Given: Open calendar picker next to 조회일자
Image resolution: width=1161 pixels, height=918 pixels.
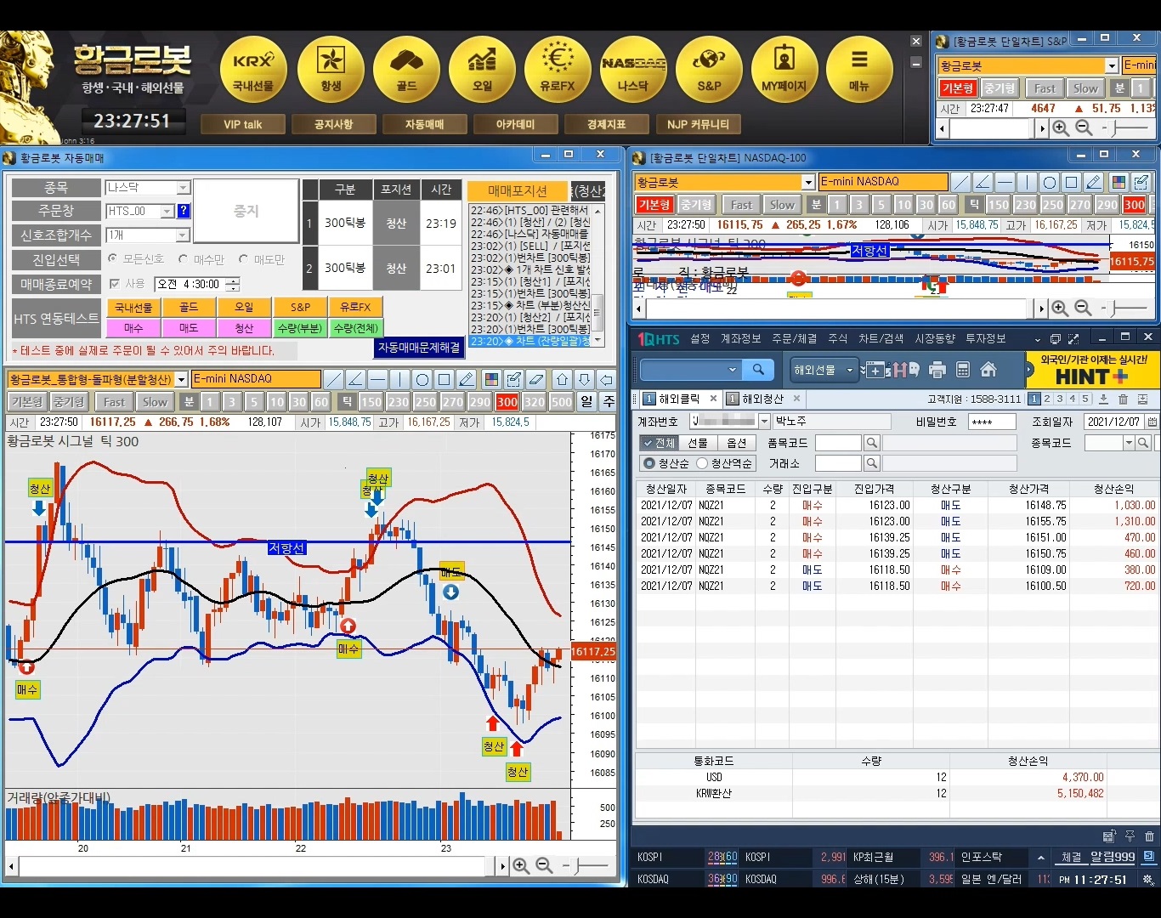Looking at the screenshot, I should point(1153,422).
